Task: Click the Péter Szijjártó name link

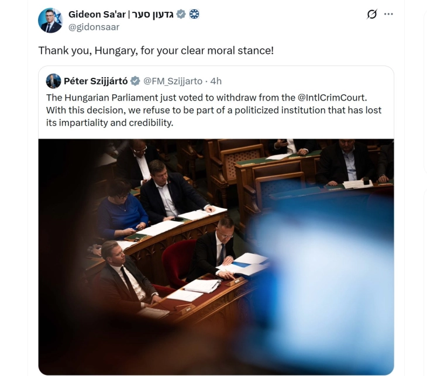Action: point(95,81)
